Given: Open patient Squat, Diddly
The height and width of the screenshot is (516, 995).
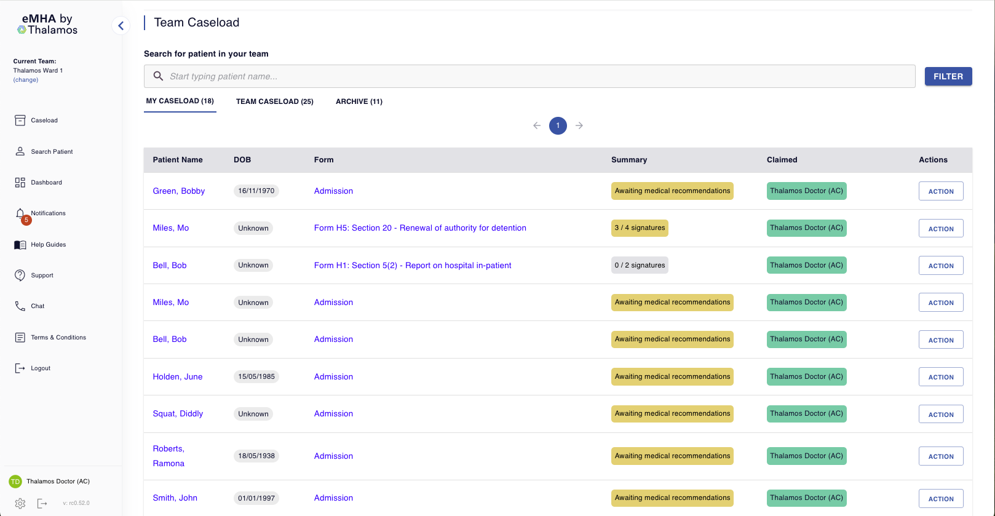Looking at the screenshot, I should [178, 414].
